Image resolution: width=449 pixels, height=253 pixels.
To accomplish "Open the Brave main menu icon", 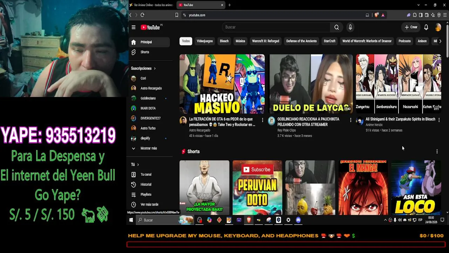I will [x=445, y=15].
